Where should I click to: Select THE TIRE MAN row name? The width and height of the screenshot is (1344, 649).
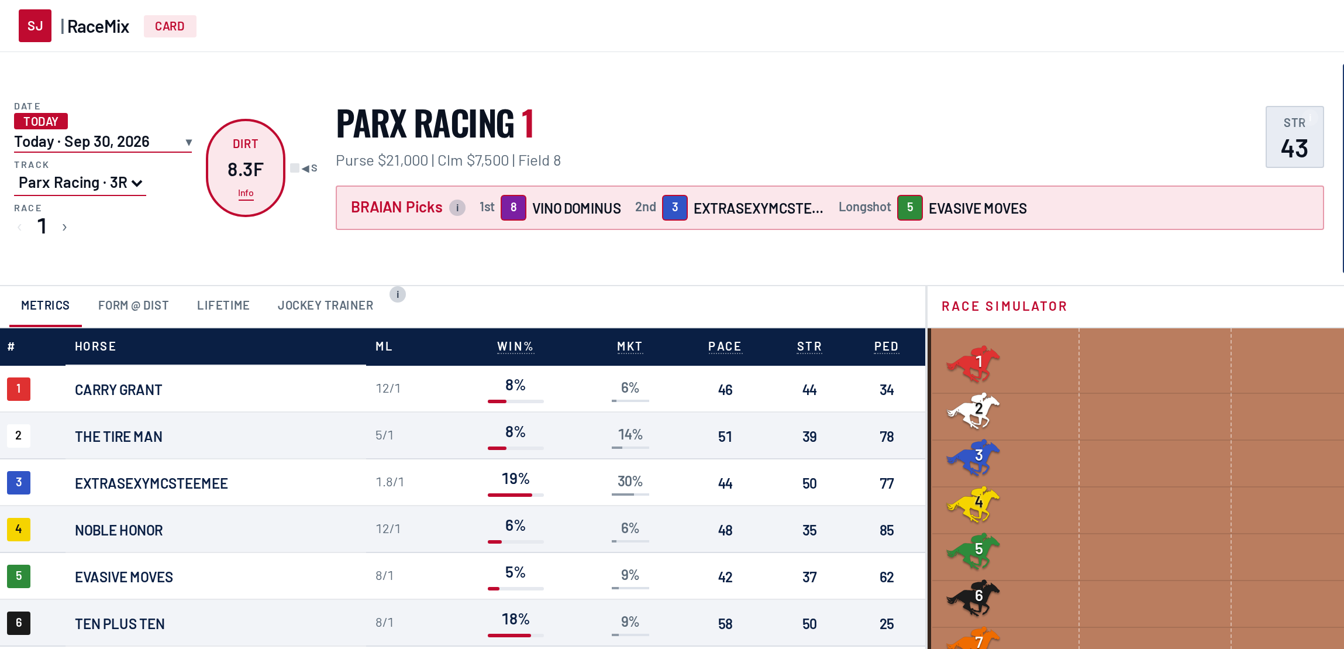click(x=119, y=437)
